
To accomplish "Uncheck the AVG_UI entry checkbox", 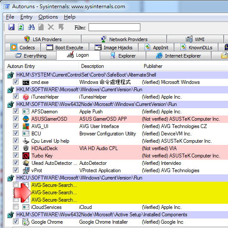I will tap(16, 126).
